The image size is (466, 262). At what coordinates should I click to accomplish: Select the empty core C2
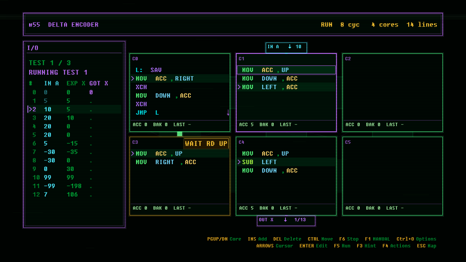(x=392, y=92)
